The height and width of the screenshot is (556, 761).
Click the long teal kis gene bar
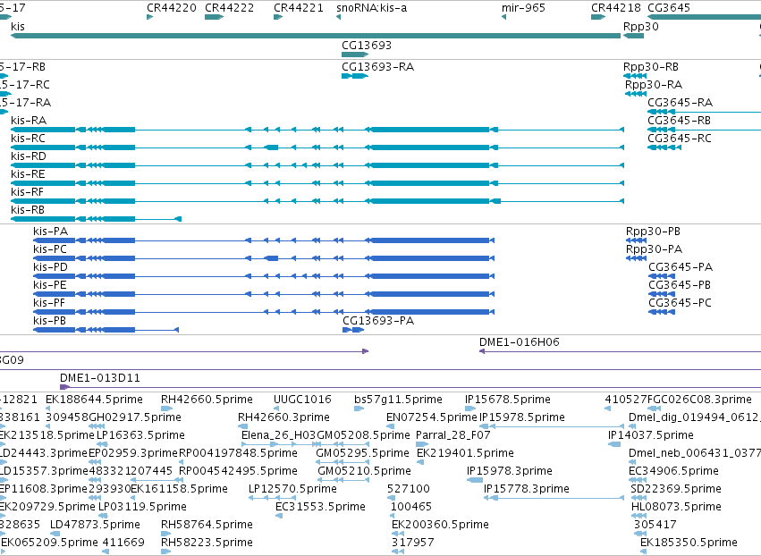click(x=316, y=36)
